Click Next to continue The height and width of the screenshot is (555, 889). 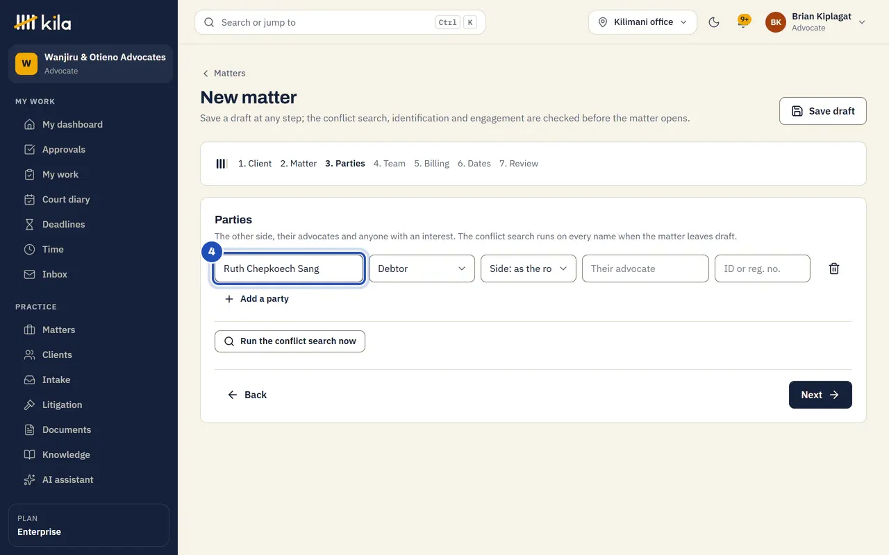coord(820,395)
